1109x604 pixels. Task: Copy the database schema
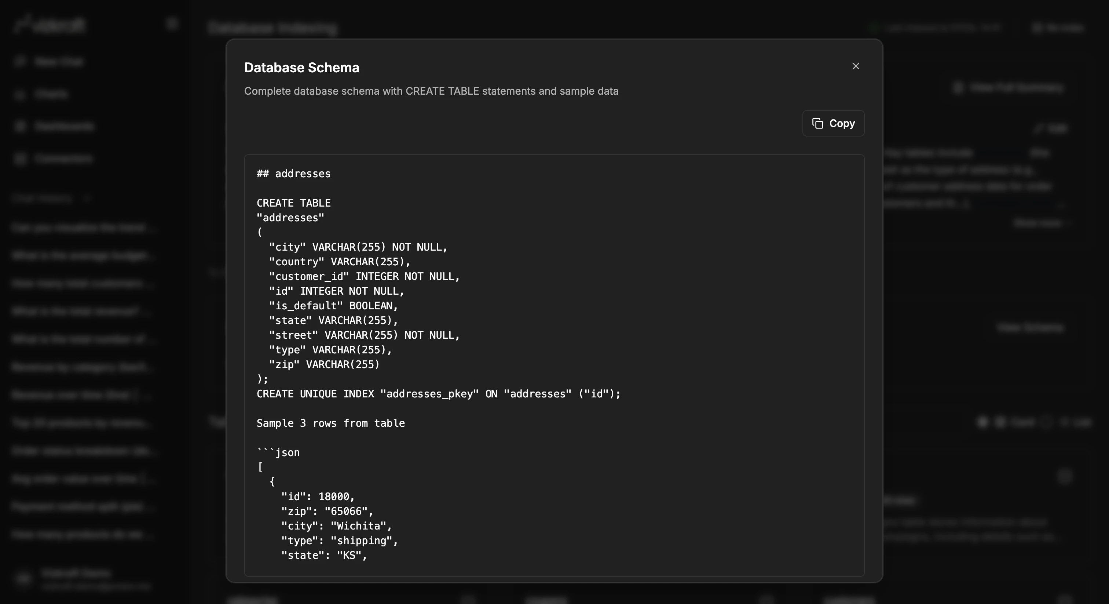832,123
